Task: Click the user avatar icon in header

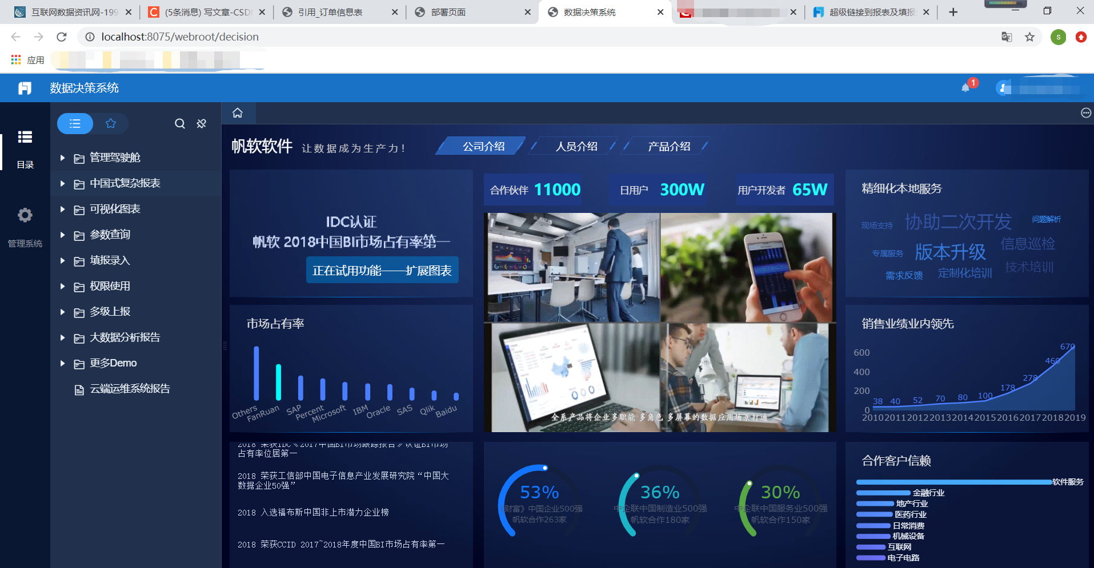Action: click(1003, 88)
